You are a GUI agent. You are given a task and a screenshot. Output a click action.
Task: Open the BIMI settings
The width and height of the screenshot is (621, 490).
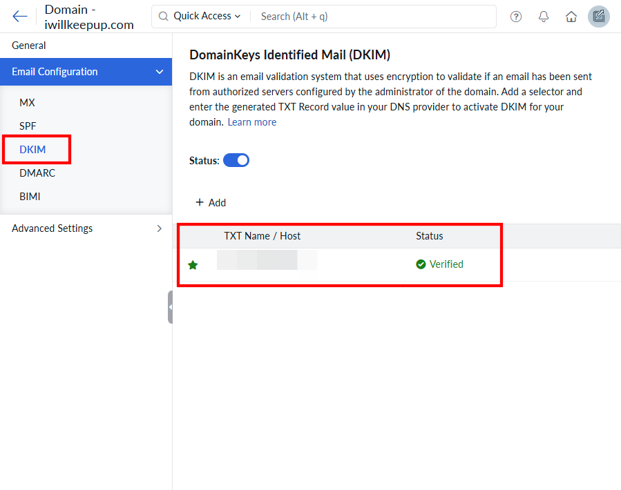point(30,197)
